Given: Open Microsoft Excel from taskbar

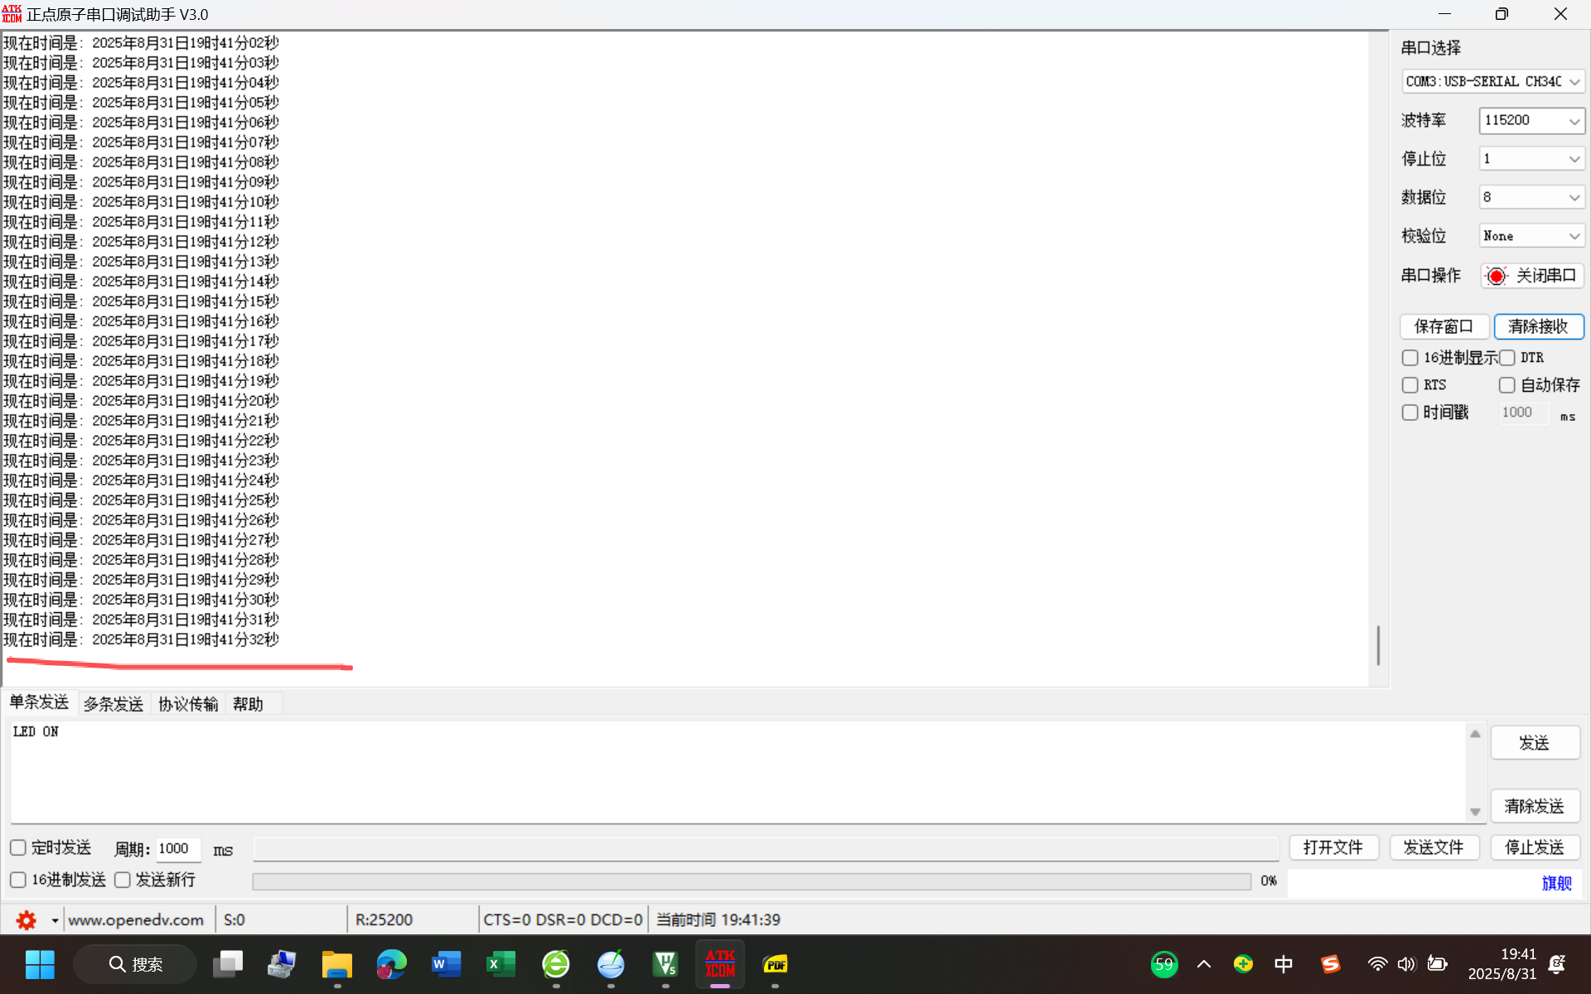Looking at the screenshot, I should pyautogui.click(x=501, y=964).
